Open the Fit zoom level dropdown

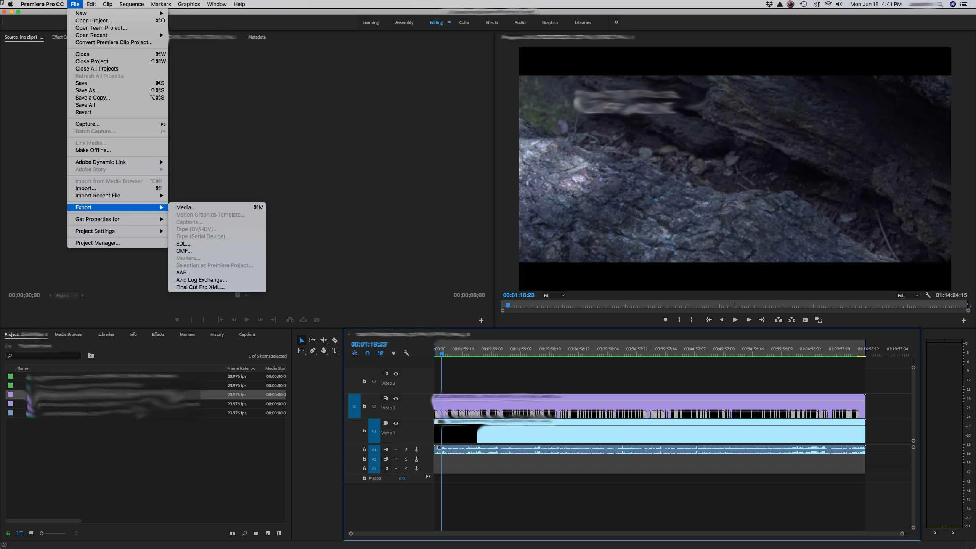click(554, 295)
